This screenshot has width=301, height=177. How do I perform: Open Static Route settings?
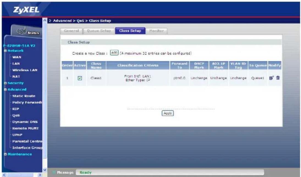tap(24, 96)
